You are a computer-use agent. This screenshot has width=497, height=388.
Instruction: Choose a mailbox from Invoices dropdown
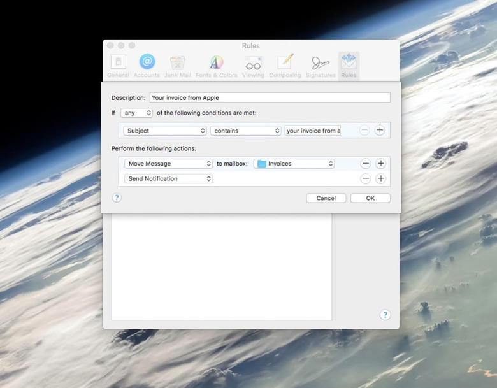[x=294, y=164]
